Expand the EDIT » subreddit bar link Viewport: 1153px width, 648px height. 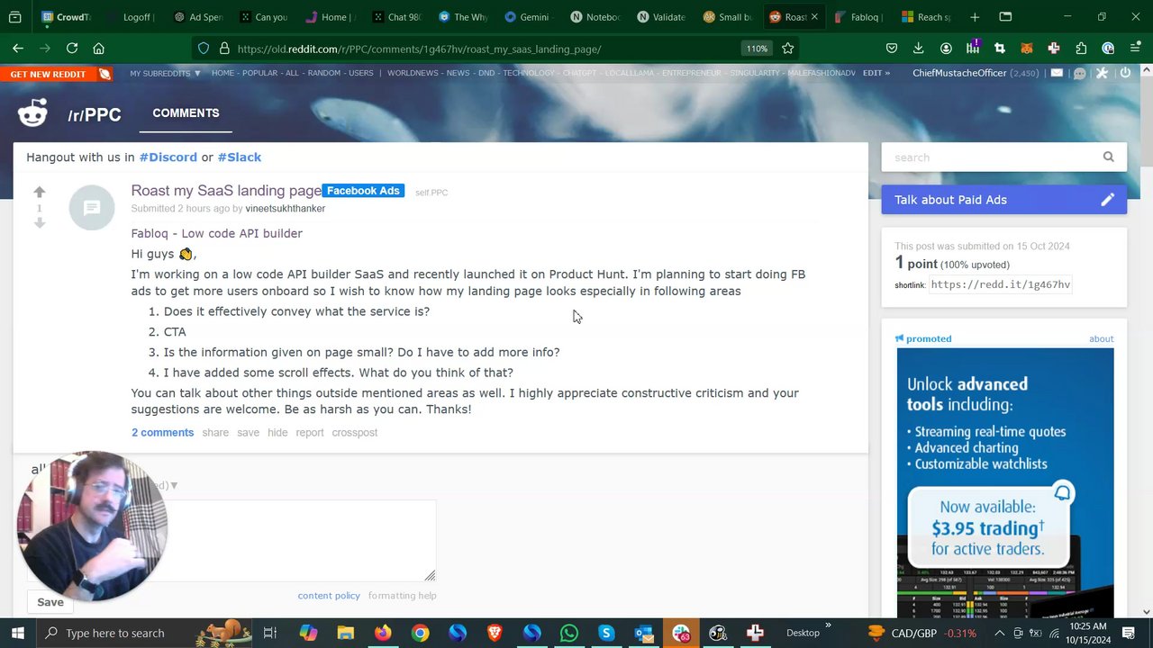[x=876, y=73]
